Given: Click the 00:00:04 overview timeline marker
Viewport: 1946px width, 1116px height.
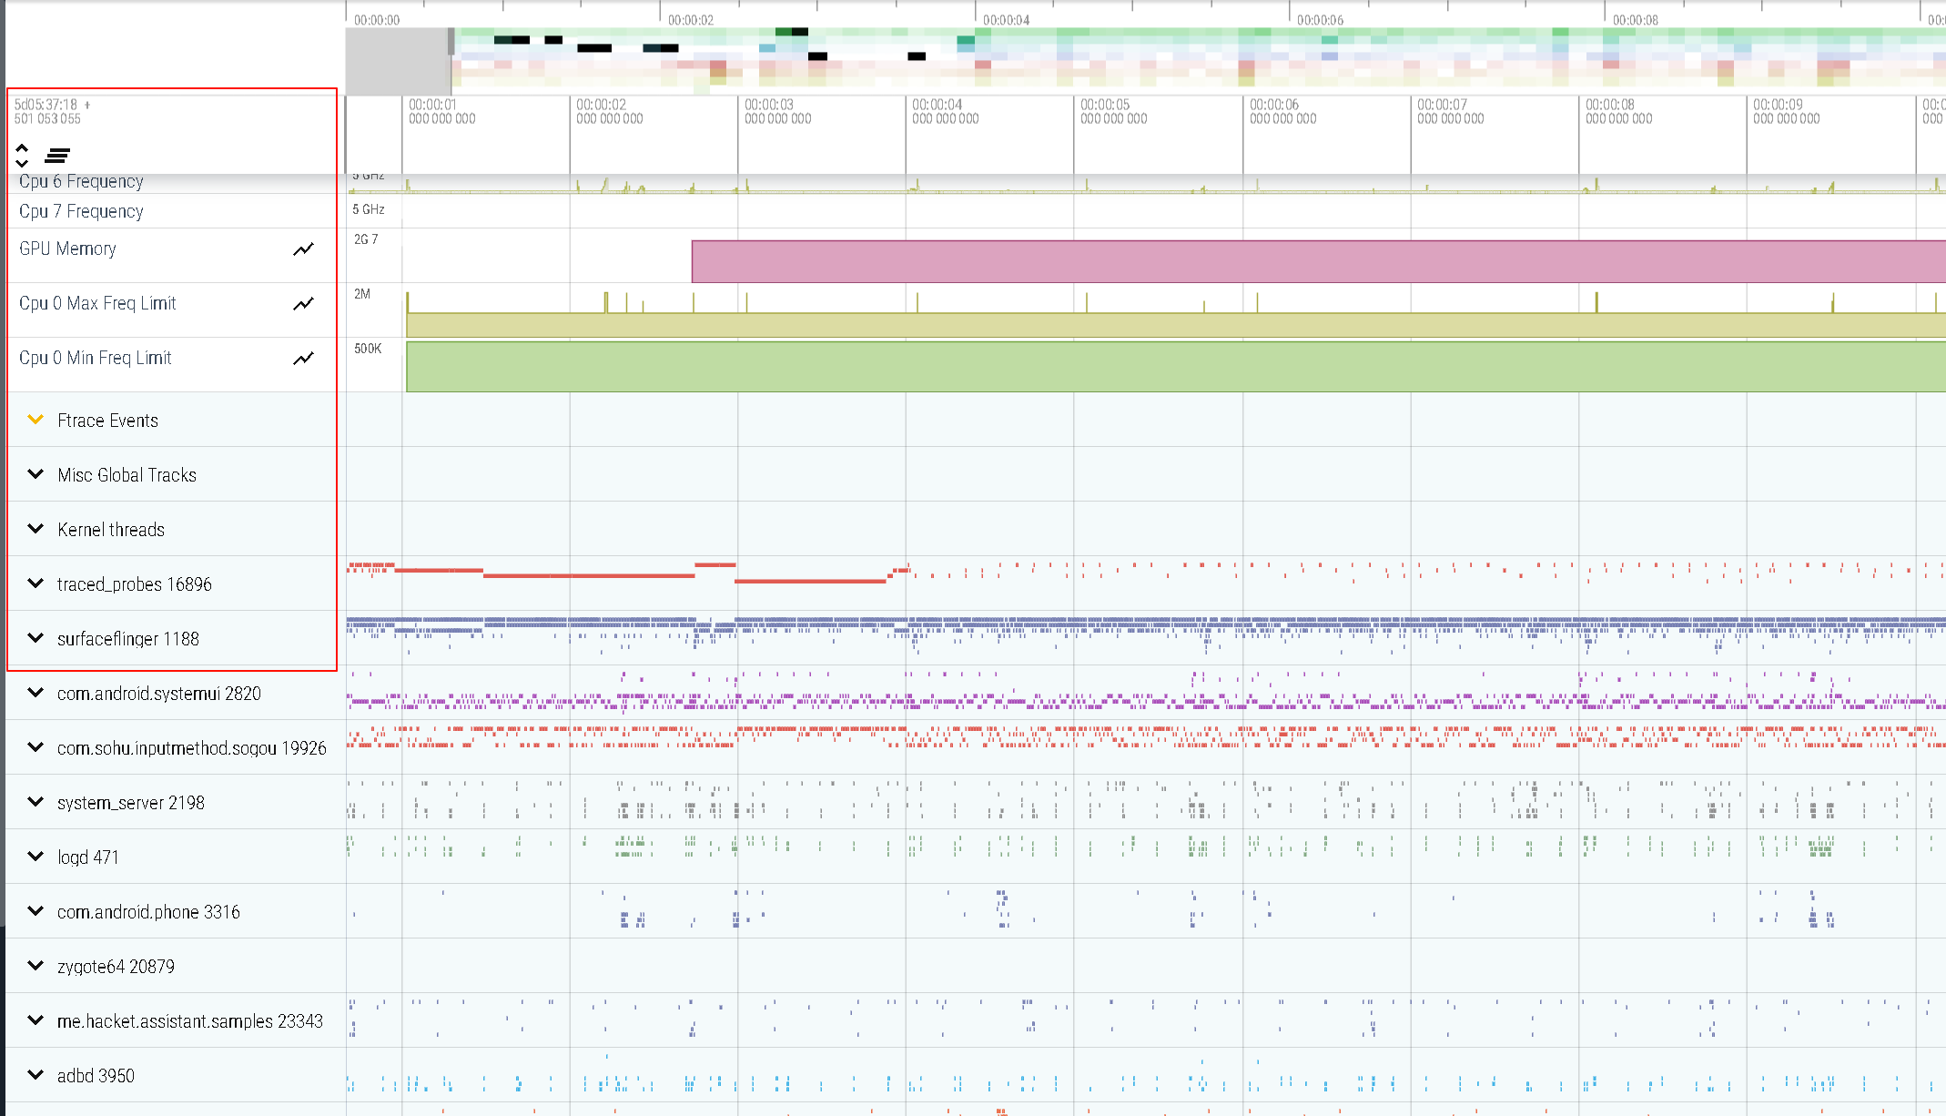Looking at the screenshot, I should tap(1006, 19).
